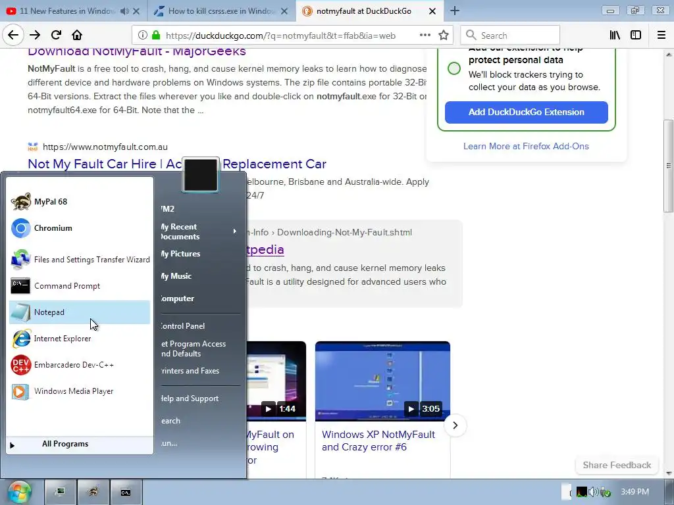The width and height of the screenshot is (674, 505).
Task: Select the notmyfault at DuckDuckGo tab
Action: tap(363, 11)
